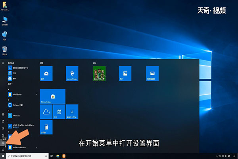The image size is (238, 159).
Task: Show hidden system tray icons
Action: click(x=217, y=156)
